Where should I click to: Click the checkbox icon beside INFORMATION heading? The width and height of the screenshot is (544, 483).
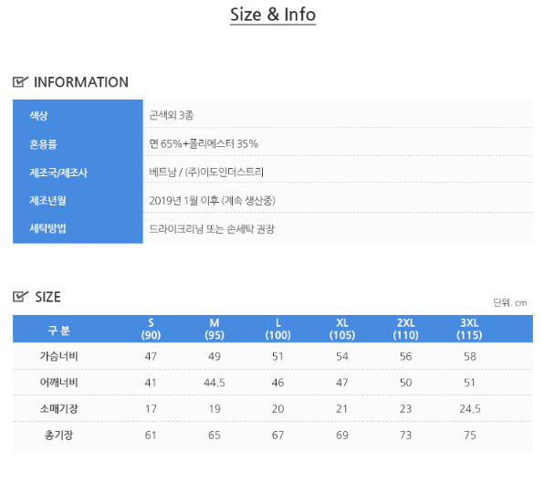tap(20, 82)
